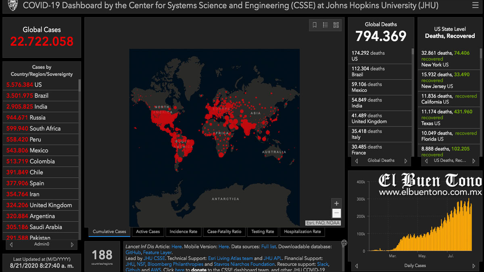
Task: Select the 558.420 Peru row
Action: (x=40, y=139)
